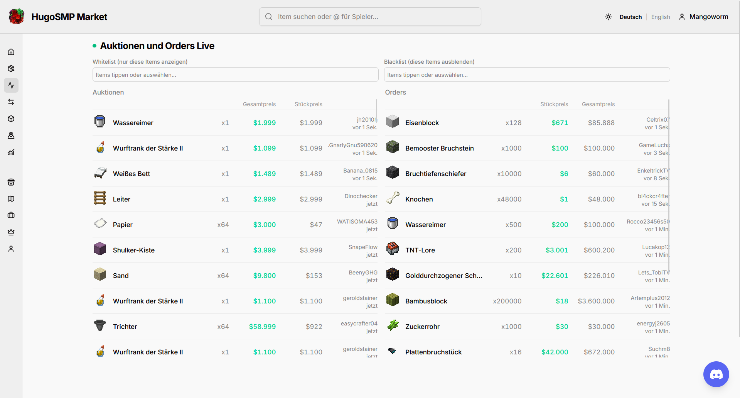Focus the item or player search field
This screenshot has height=398, width=740.
(370, 17)
